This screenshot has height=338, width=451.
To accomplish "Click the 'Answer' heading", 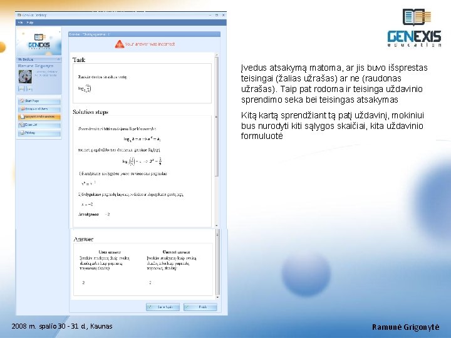I will (83, 239).
